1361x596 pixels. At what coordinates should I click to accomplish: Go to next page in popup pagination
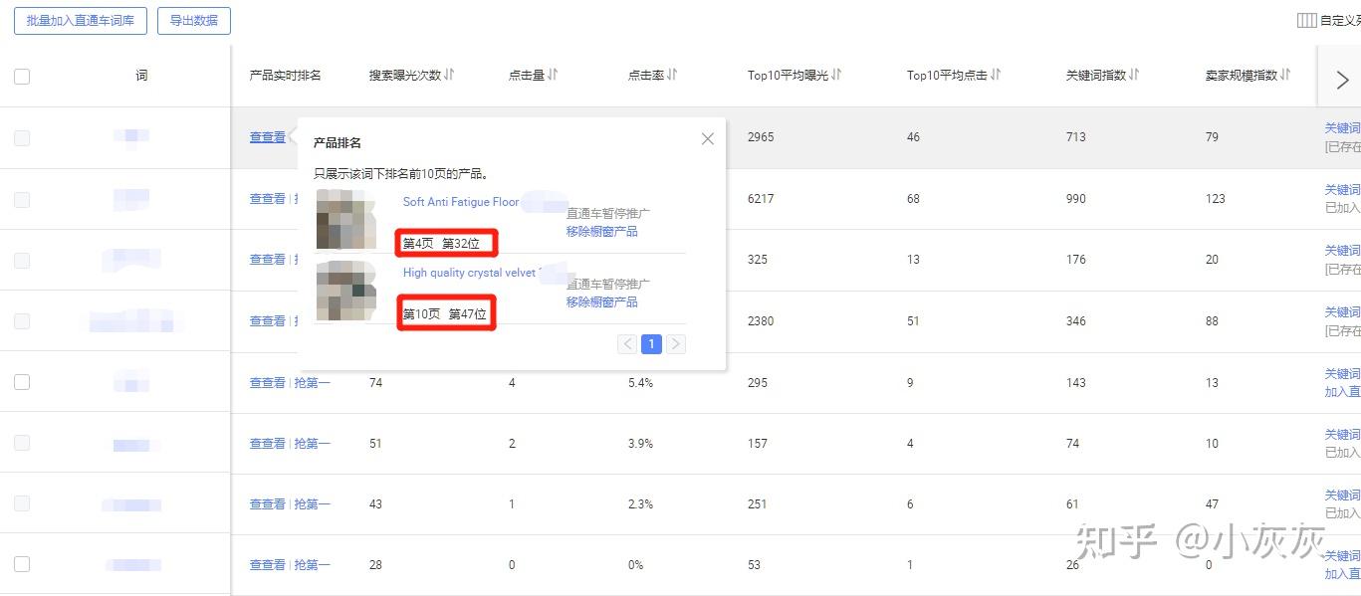coord(676,344)
